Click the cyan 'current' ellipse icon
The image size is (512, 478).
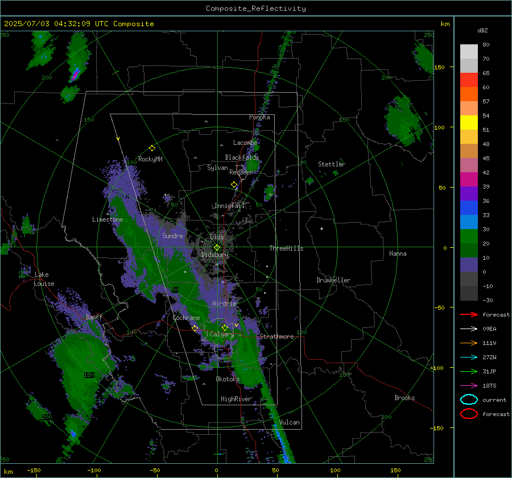(469, 400)
